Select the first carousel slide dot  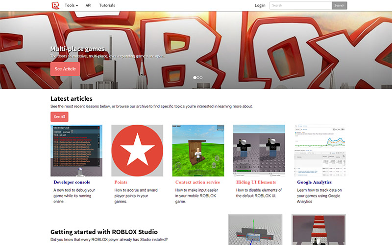(195, 78)
